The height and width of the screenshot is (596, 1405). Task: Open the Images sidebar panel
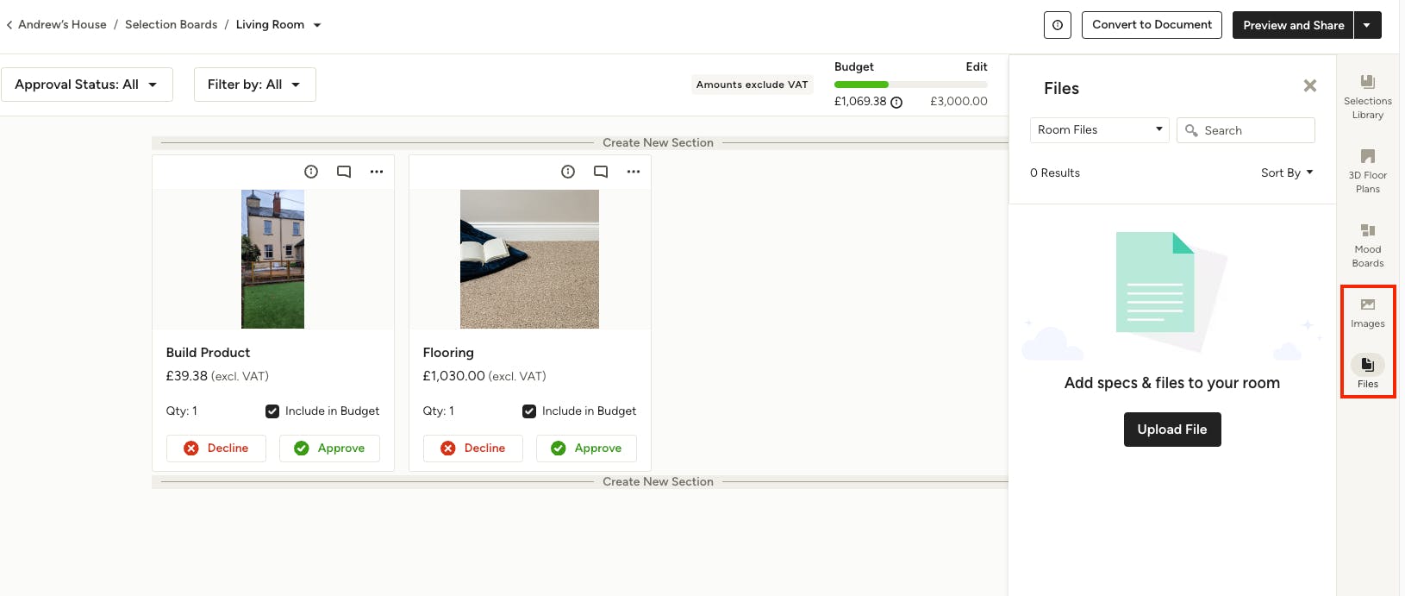click(x=1367, y=312)
